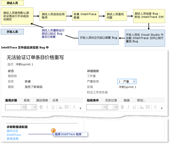This screenshot has height=144, width=170.
Task: Switch to the 历史记录 tab
Action: [x=111, y=100]
